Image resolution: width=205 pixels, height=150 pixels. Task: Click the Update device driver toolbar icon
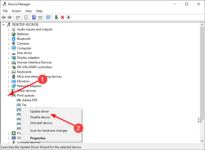[x=56, y=17]
